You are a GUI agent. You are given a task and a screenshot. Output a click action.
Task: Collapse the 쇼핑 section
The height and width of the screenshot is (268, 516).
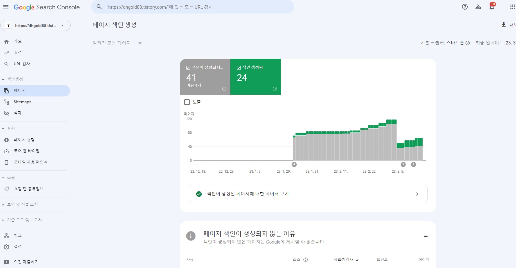point(3,178)
